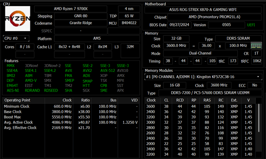Click the memory timings table scrollbar

click(x=259, y=118)
